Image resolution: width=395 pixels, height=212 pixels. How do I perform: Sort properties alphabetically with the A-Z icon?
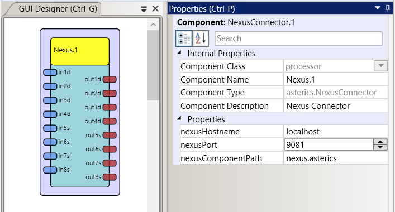pos(201,38)
